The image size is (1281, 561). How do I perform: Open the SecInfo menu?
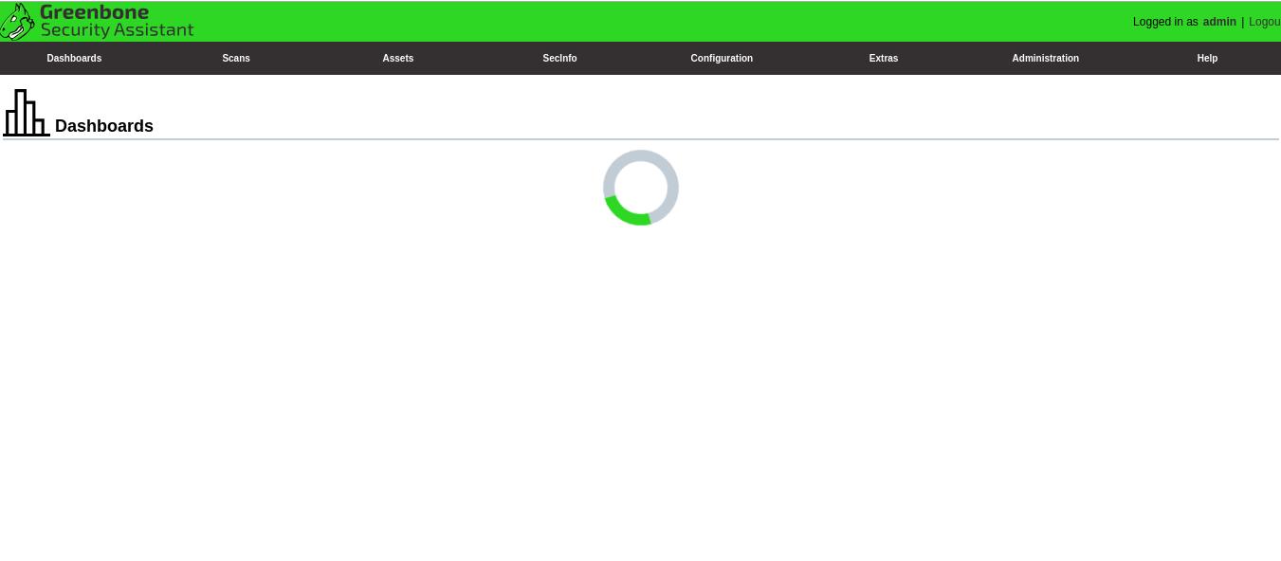coord(559,58)
